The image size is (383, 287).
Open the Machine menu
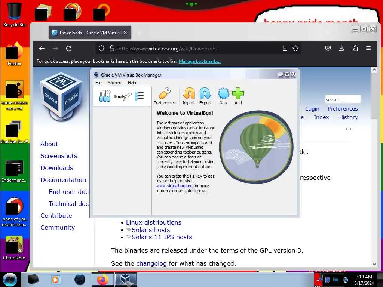click(x=114, y=83)
